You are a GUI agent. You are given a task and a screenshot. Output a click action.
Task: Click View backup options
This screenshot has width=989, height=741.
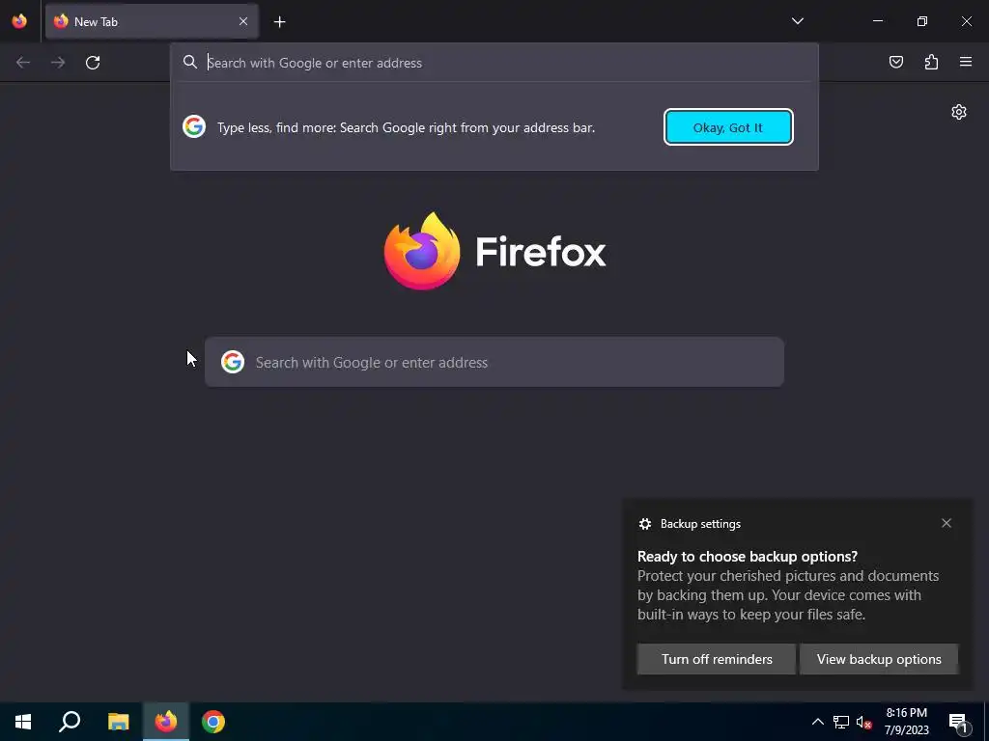coord(879,659)
